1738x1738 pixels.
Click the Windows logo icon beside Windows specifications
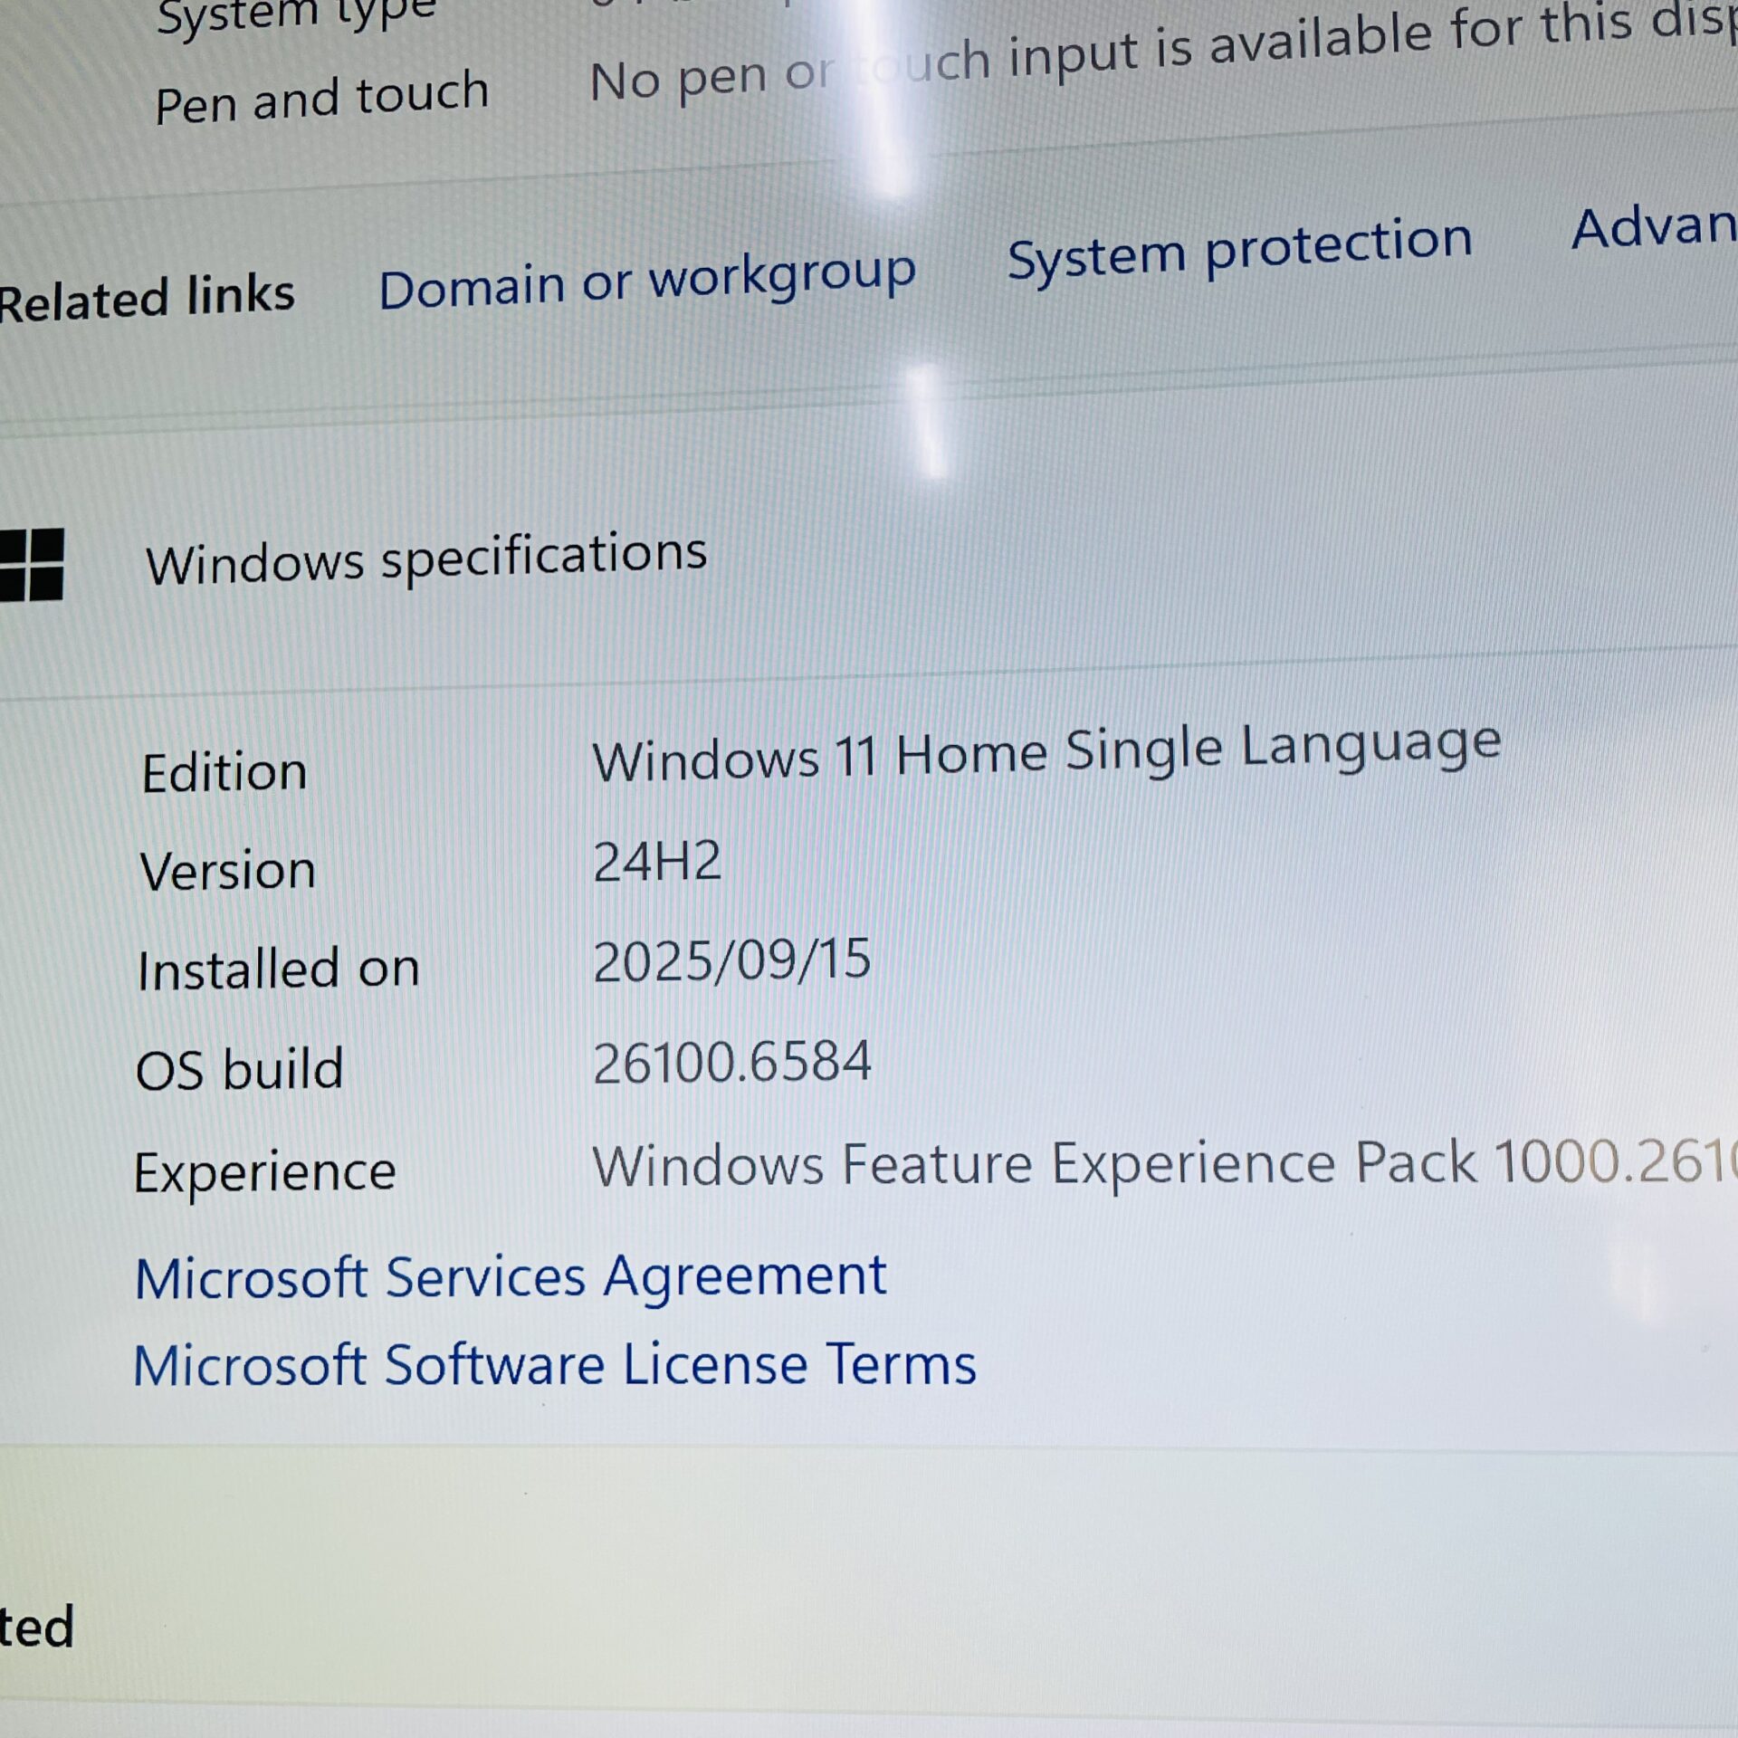point(32,565)
